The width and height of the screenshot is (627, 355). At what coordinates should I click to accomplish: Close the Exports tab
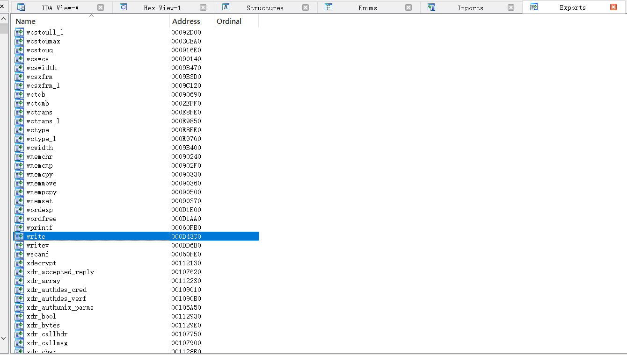pyautogui.click(x=613, y=7)
